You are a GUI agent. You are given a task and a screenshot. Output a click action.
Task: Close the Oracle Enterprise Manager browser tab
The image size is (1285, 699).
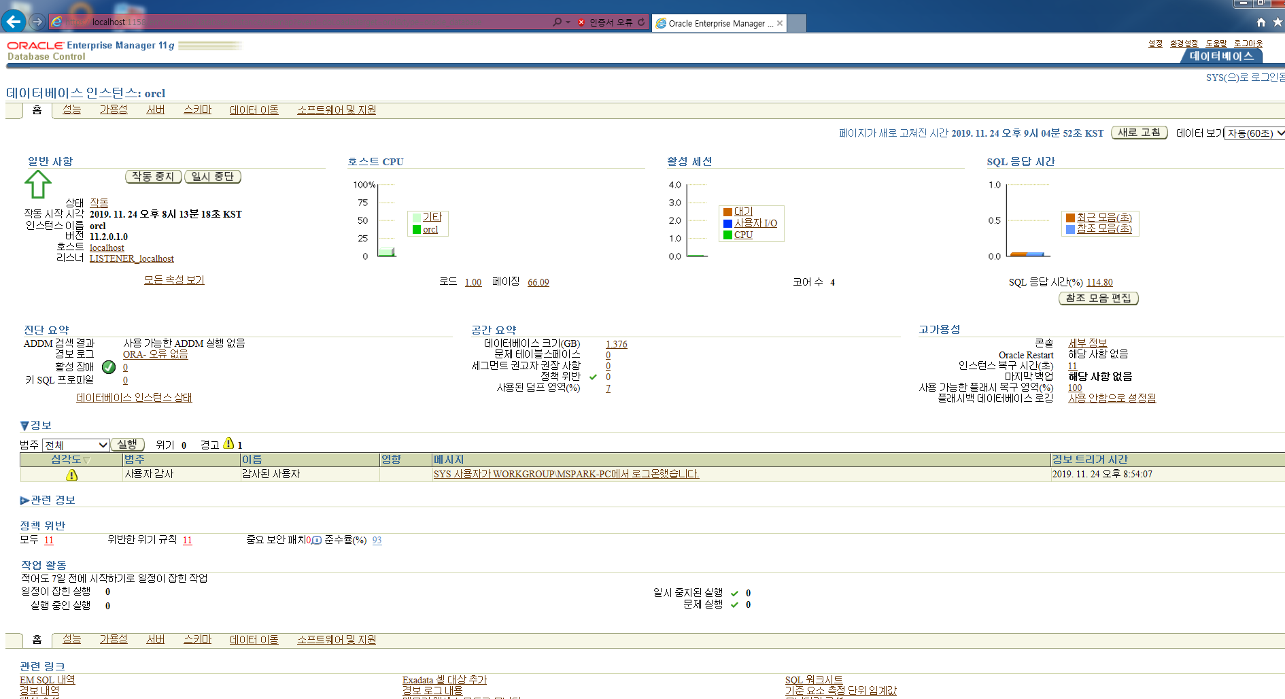[780, 23]
